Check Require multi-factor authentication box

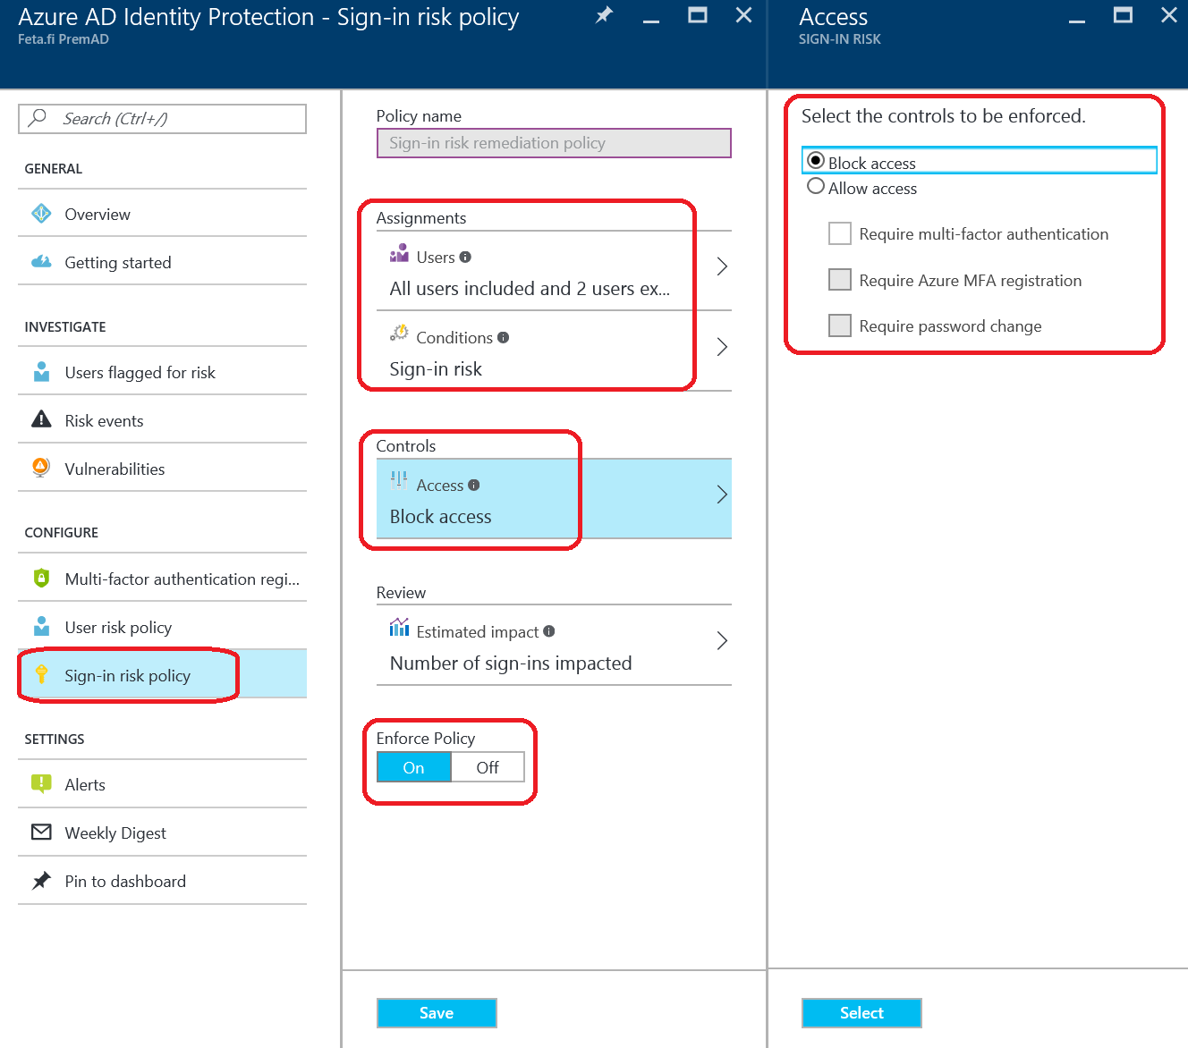(x=840, y=234)
